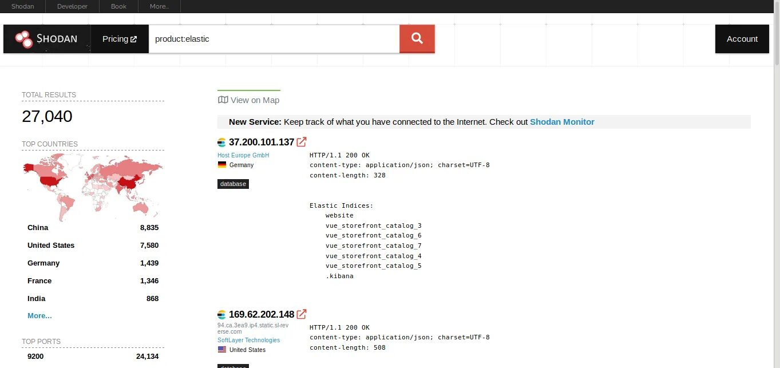Click the product:elastic search field
The width and height of the screenshot is (780, 368).
coord(274,39)
